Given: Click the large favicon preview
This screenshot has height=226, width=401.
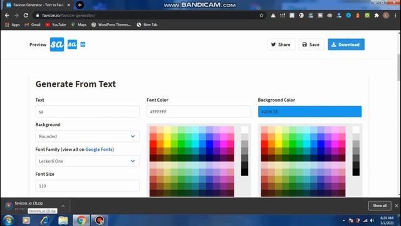Looking at the screenshot, I should coord(57,45).
